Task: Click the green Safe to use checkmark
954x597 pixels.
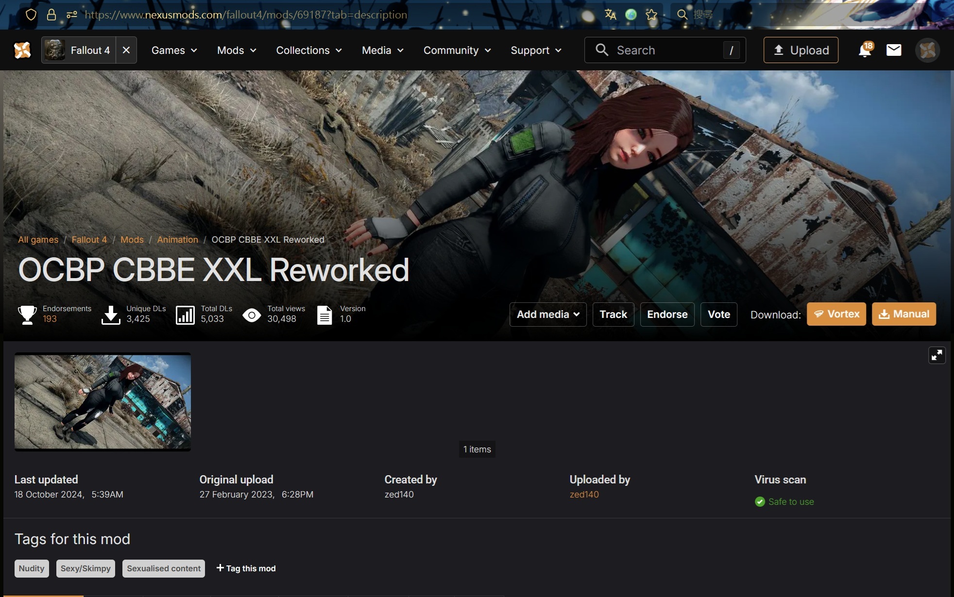Action: (x=760, y=502)
